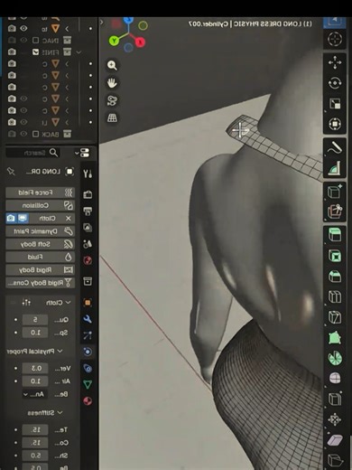This screenshot has width=352, height=470.
Task: Select the Annotate tool
Action: 335,148
